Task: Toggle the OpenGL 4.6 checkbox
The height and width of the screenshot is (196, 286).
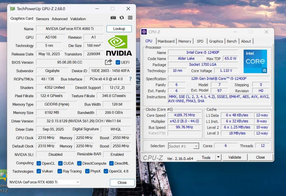Action: tap(106, 171)
